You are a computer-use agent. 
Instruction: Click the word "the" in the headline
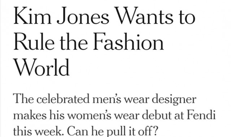(x=74, y=42)
